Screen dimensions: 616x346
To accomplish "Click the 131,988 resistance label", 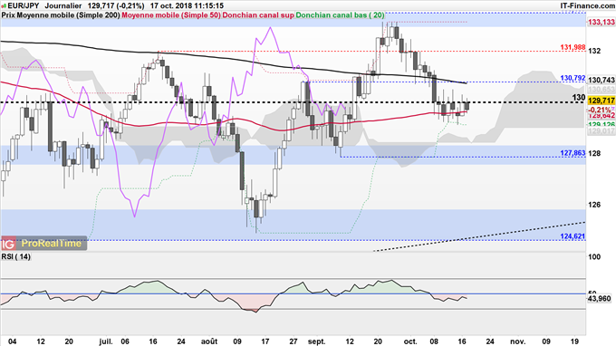I will pos(573,47).
